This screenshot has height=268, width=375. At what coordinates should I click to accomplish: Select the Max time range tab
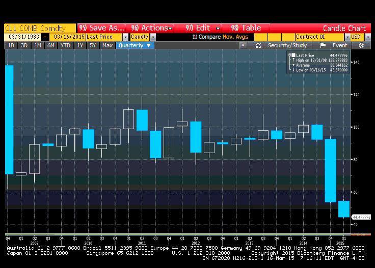pyautogui.click(x=107, y=45)
